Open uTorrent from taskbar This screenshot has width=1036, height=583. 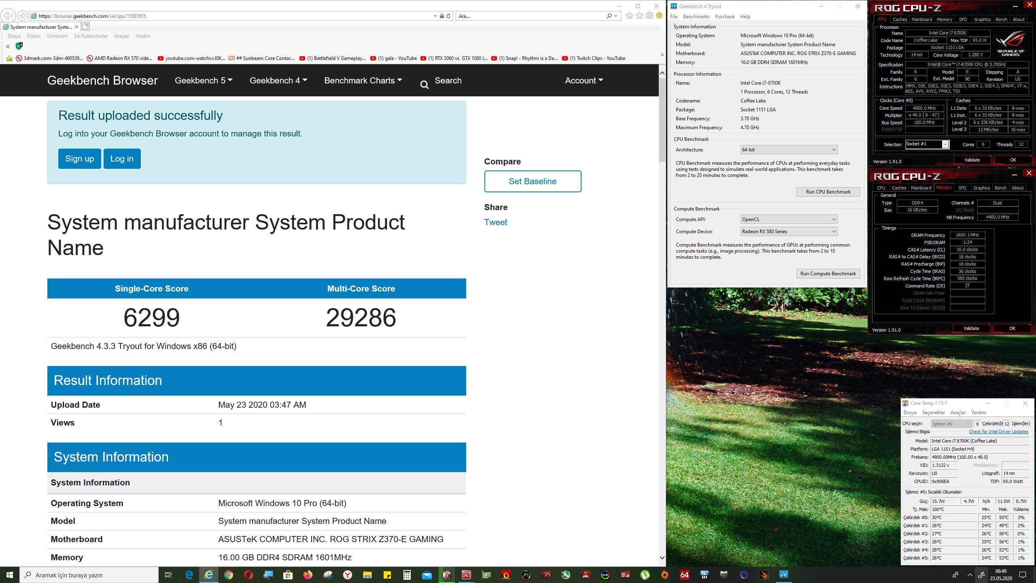click(x=645, y=575)
